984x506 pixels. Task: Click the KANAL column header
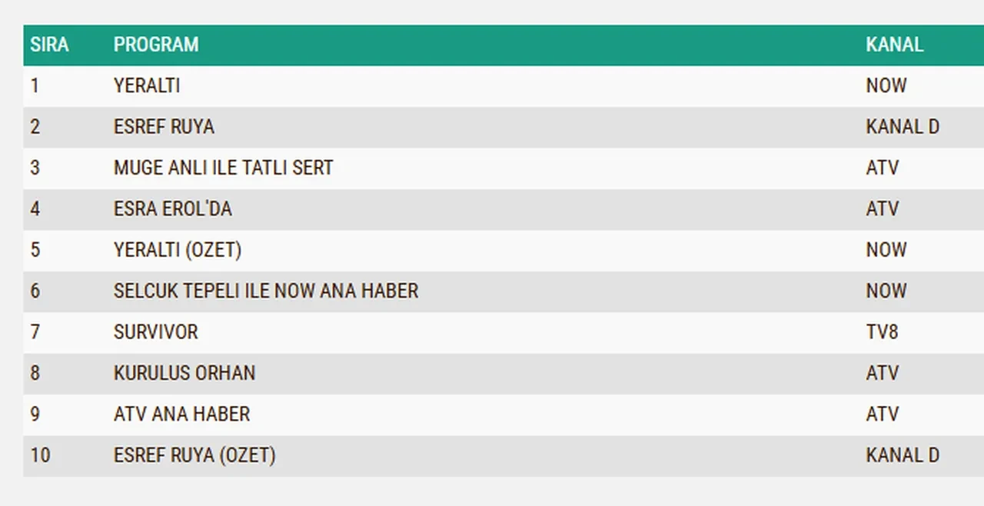click(x=894, y=45)
